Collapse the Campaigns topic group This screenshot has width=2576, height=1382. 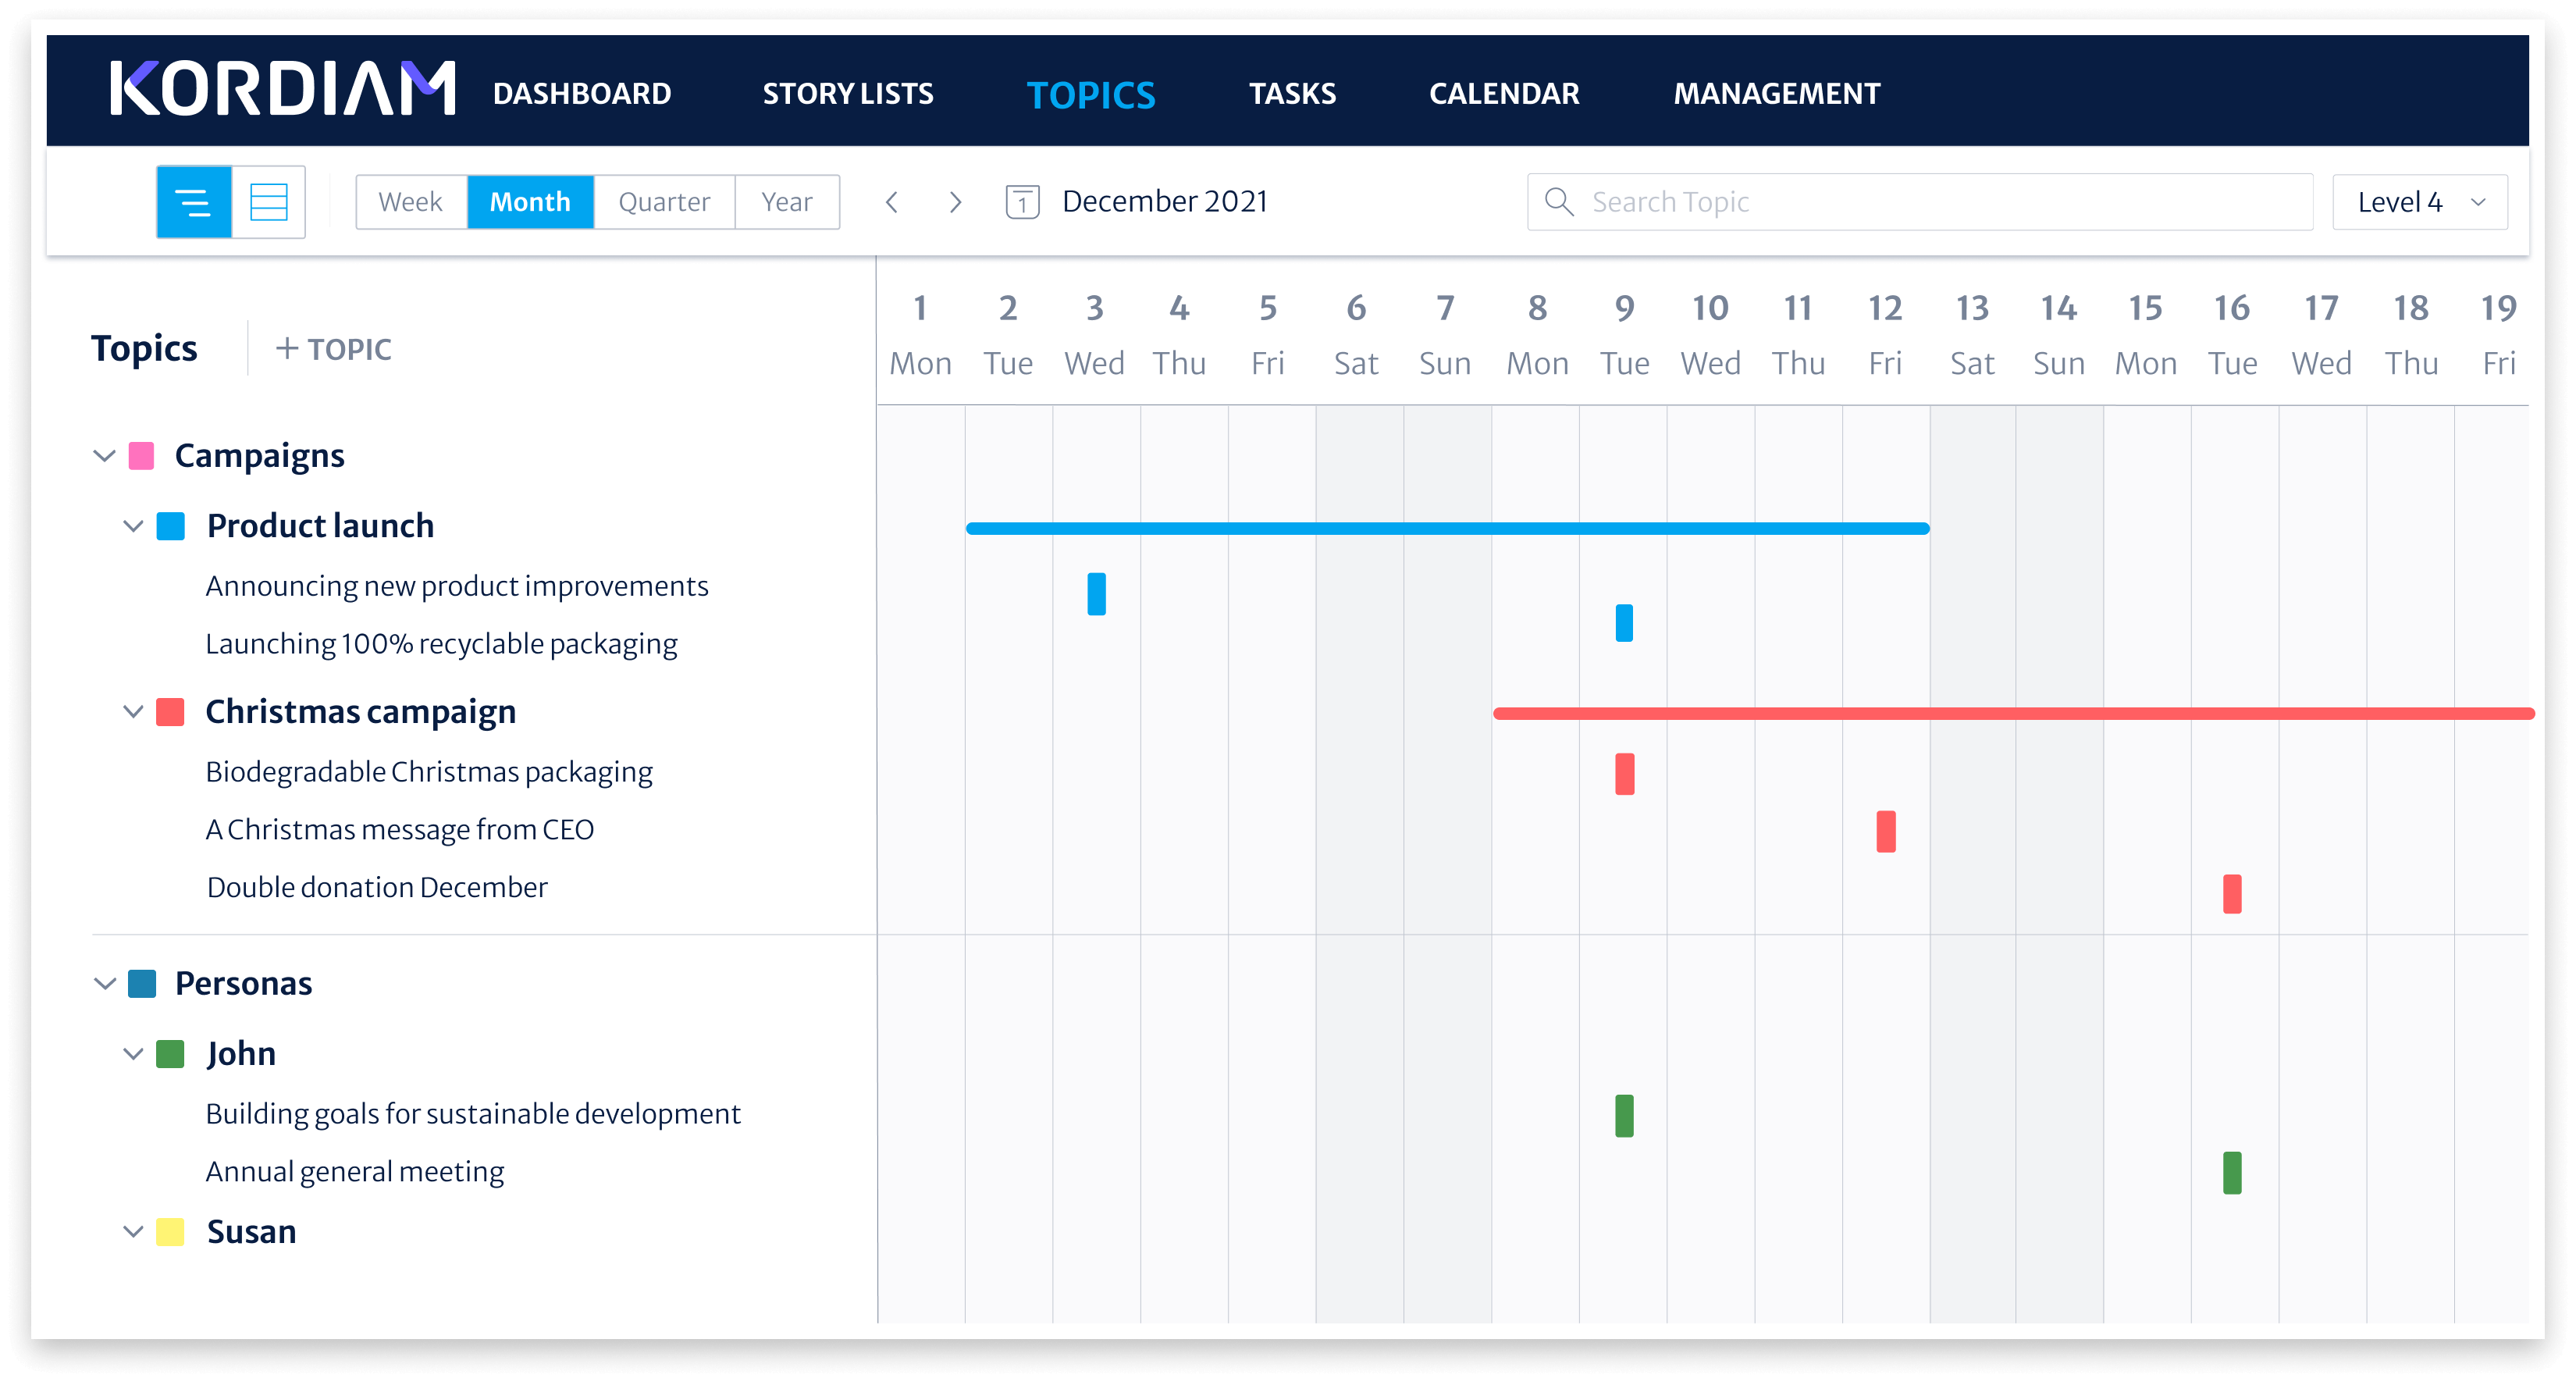click(105, 455)
